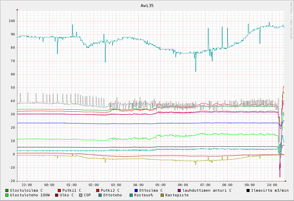Click the -20 value on the y-axis
This screenshot has width=294, height=201.
[x=12, y=181]
